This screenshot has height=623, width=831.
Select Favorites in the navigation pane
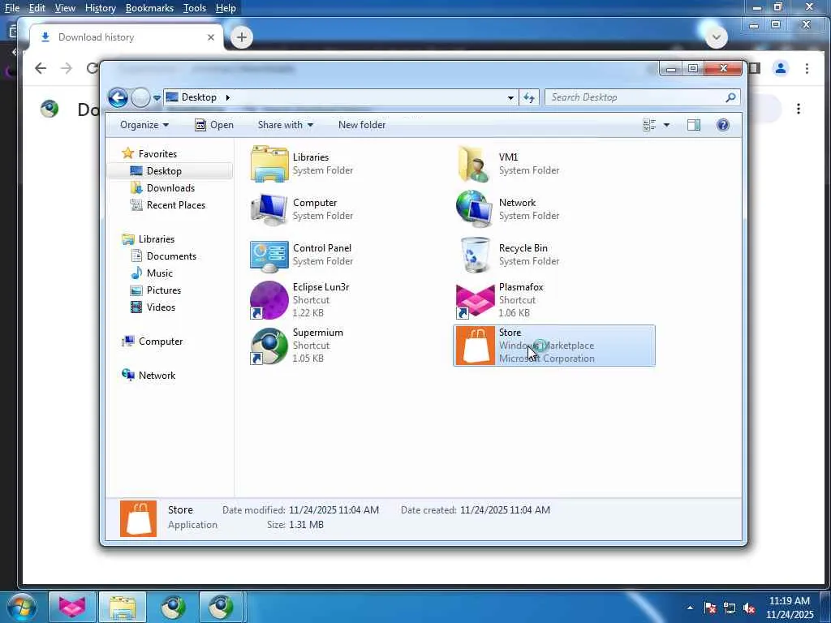(157, 153)
